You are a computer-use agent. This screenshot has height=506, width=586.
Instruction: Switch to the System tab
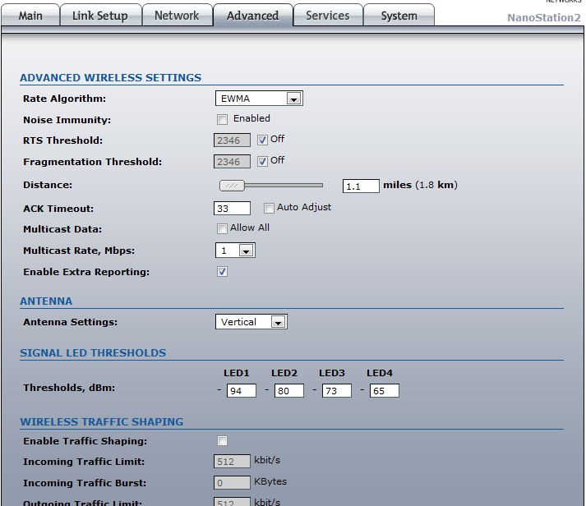(399, 16)
